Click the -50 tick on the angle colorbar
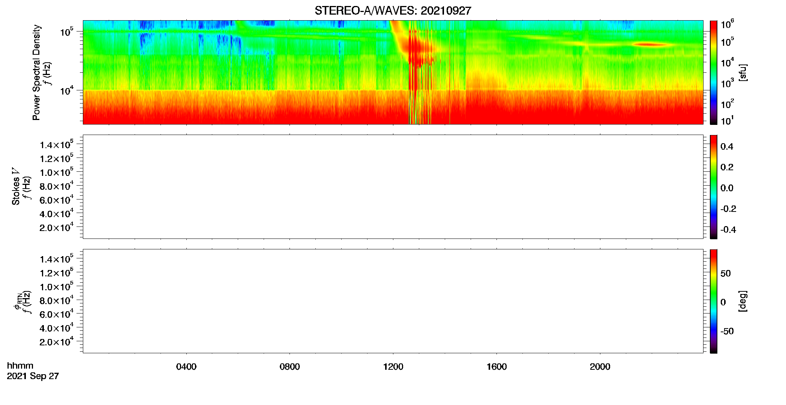786x405 pixels. coord(727,331)
